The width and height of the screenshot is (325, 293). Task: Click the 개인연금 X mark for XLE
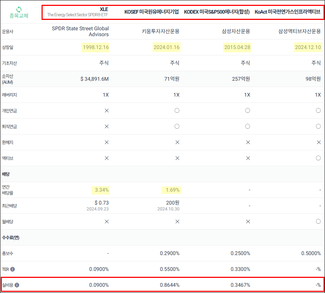click(107, 111)
